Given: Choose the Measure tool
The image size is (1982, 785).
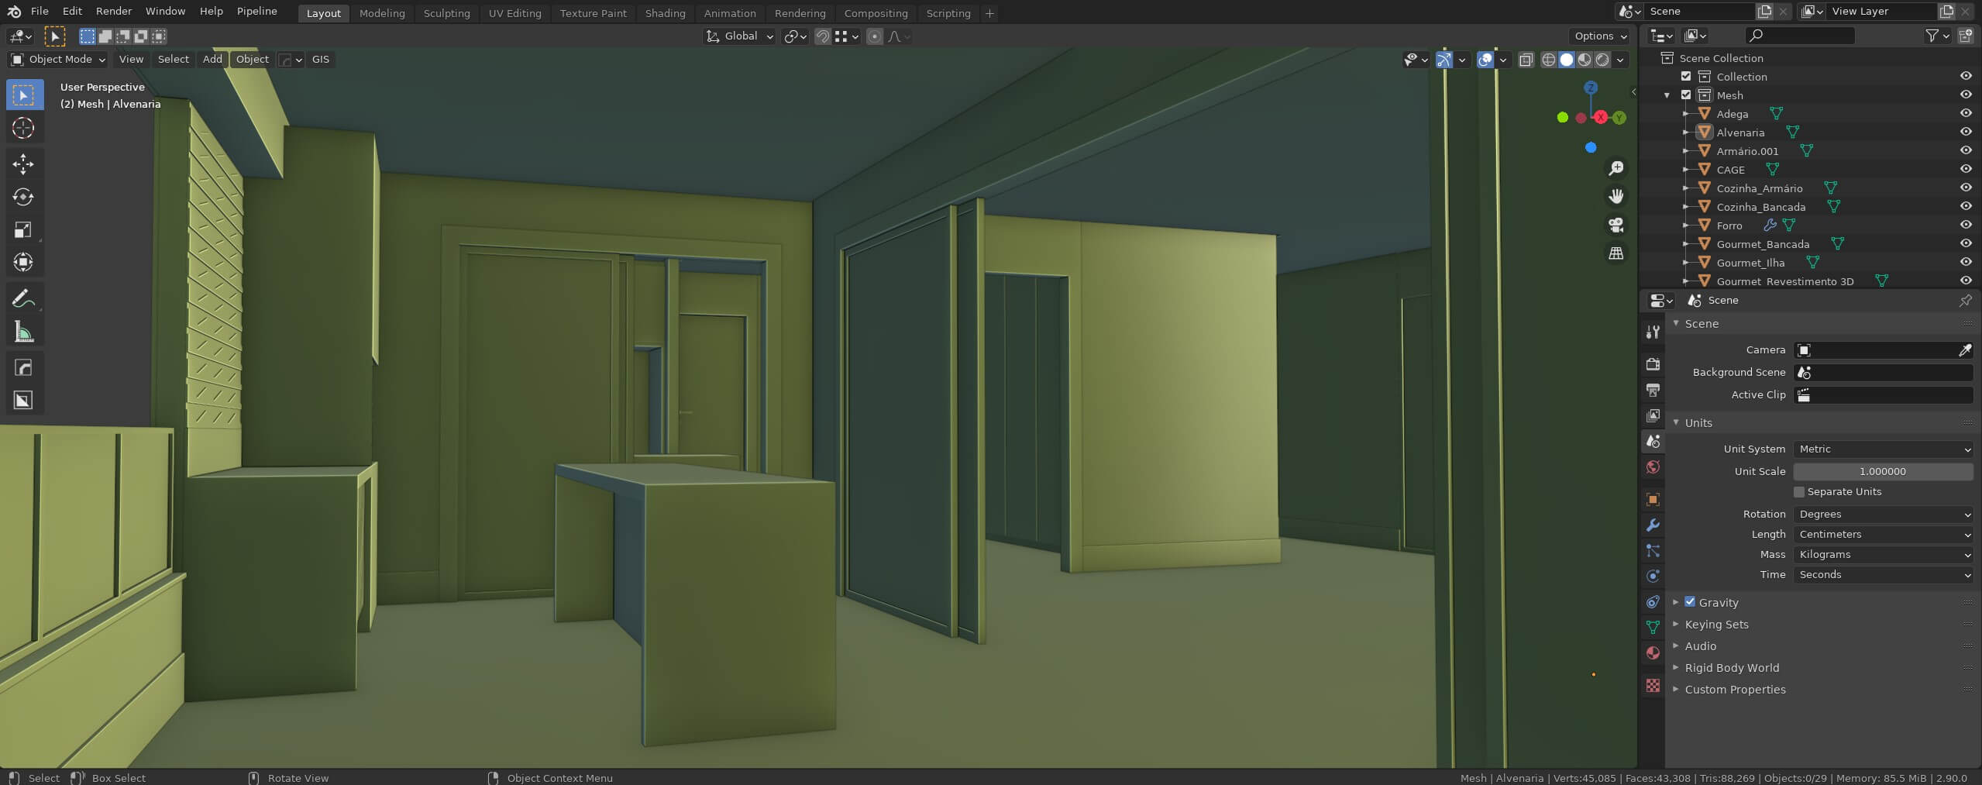Looking at the screenshot, I should point(23,332).
